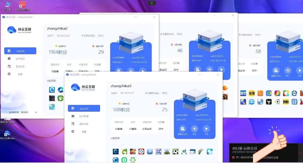Image resolution: width=303 pixels, height=163 pixels.
Task: Open 账户管理 in zhangzhikai3 sidebar
Action: [84, 116]
